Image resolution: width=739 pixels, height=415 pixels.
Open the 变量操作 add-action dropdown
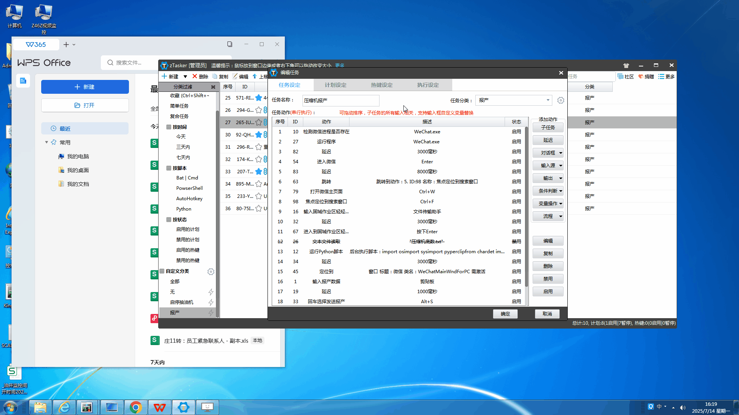[548, 204]
